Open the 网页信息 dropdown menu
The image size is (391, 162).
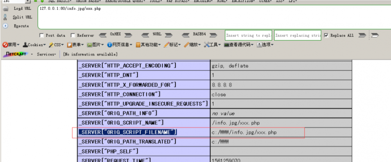(x=120, y=45)
